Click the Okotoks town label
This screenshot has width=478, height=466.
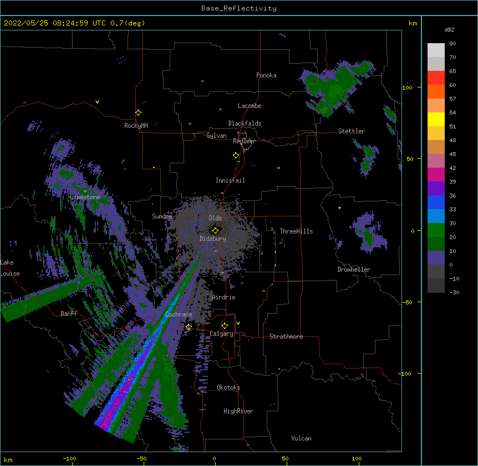(x=228, y=387)
